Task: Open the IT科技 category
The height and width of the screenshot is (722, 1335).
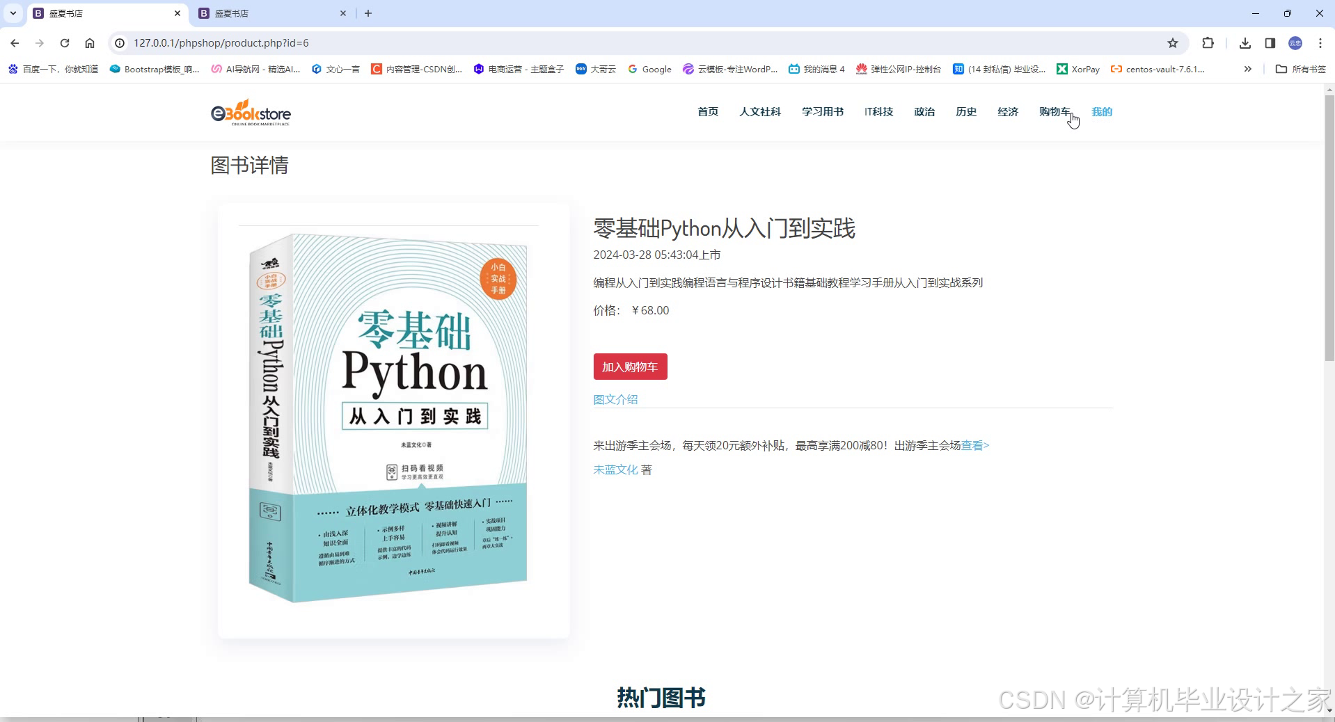Action: (879, 112)
